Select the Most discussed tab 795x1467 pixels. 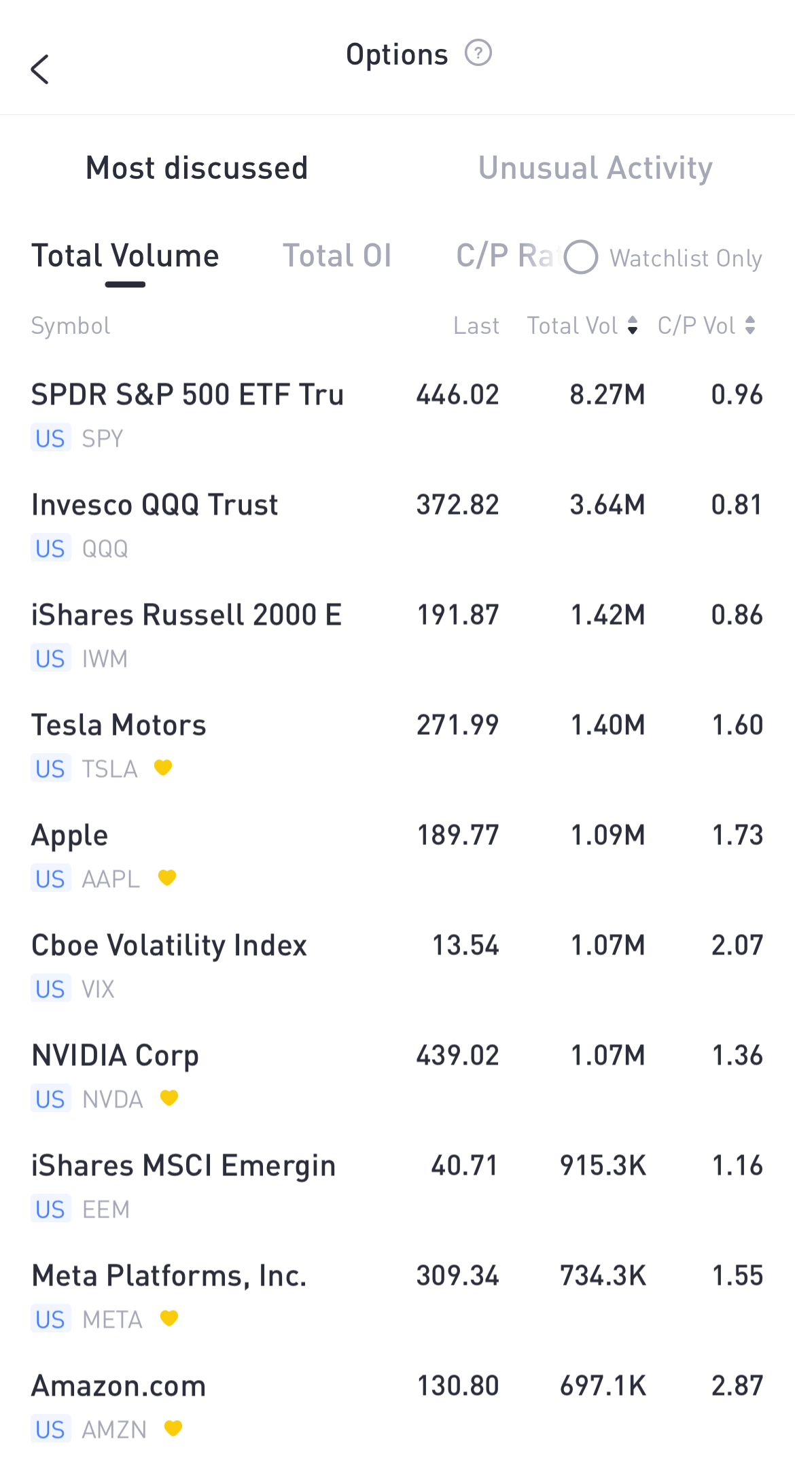[197, 168]
